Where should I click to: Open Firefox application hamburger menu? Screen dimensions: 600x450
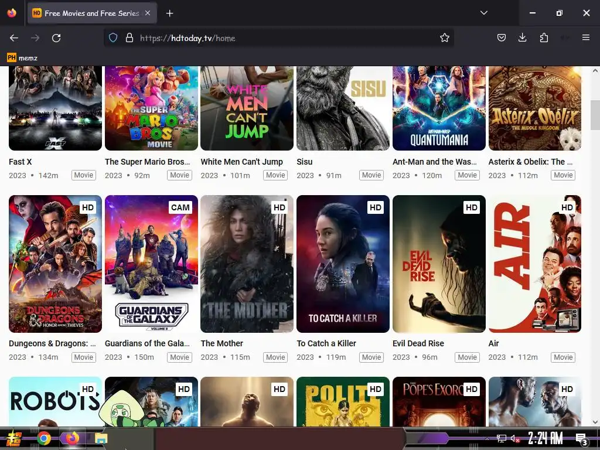(585, 37)
